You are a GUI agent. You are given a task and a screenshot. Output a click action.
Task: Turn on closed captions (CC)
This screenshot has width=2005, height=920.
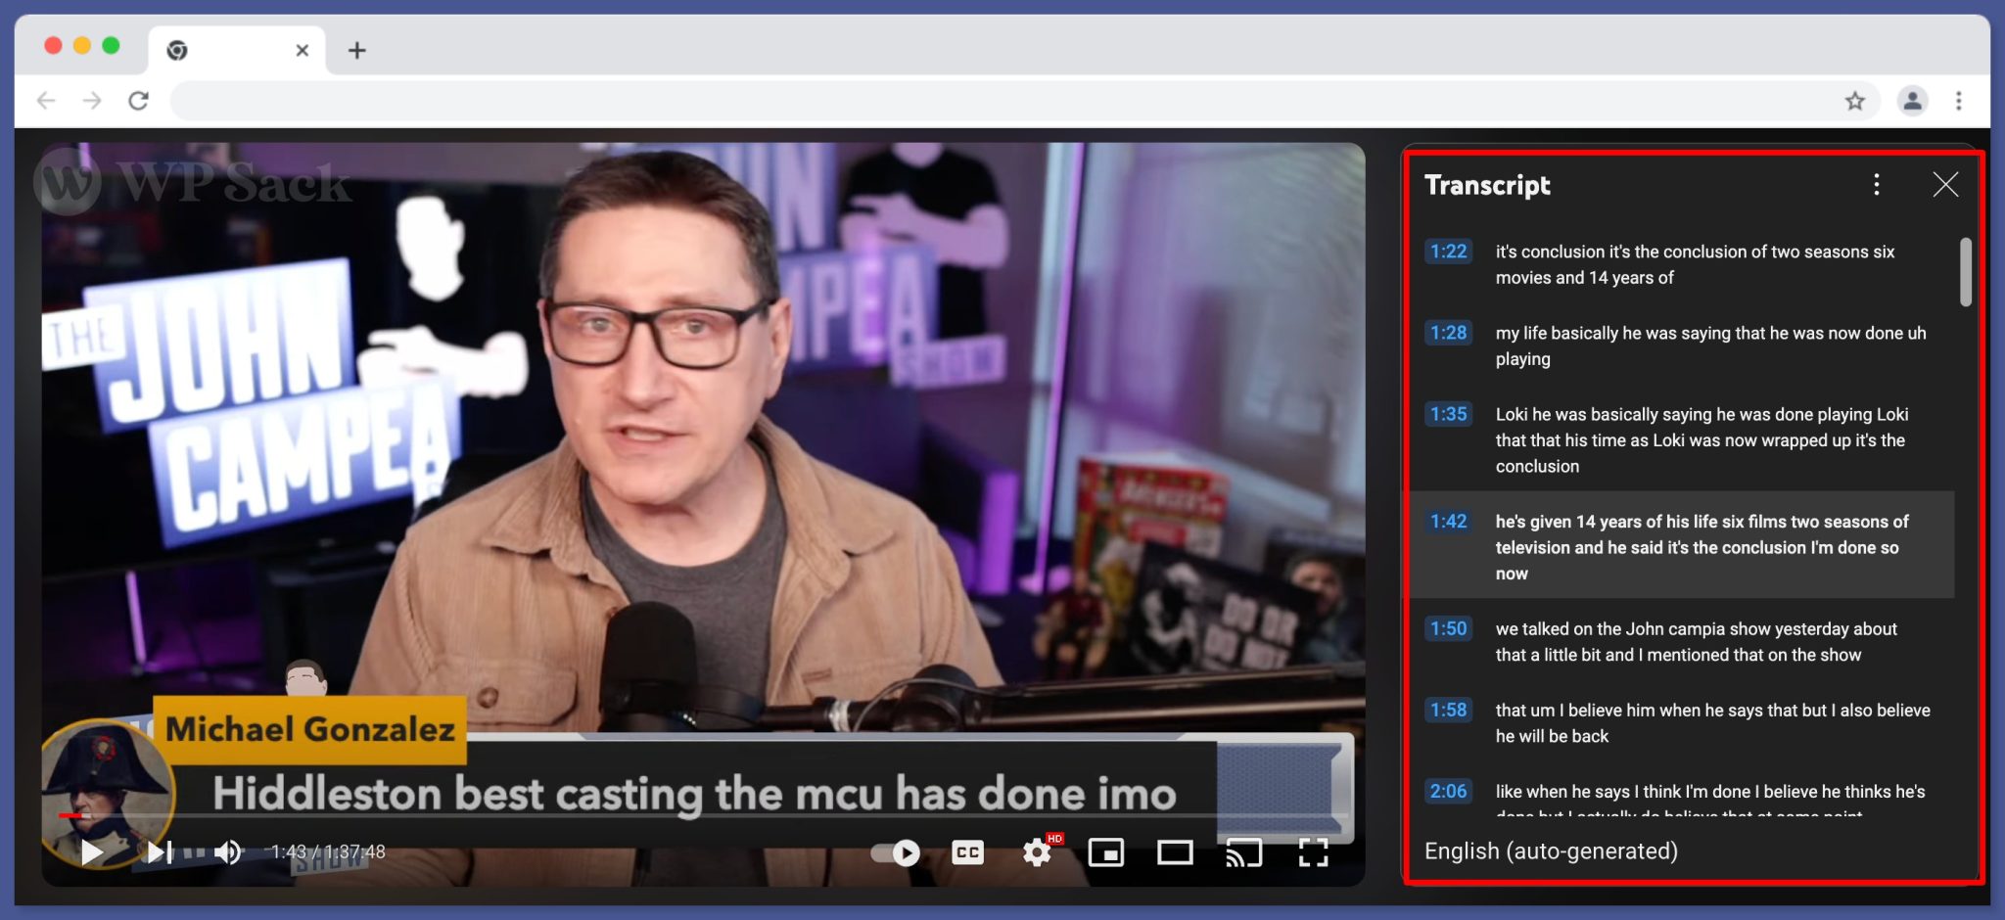coord(967,853)
